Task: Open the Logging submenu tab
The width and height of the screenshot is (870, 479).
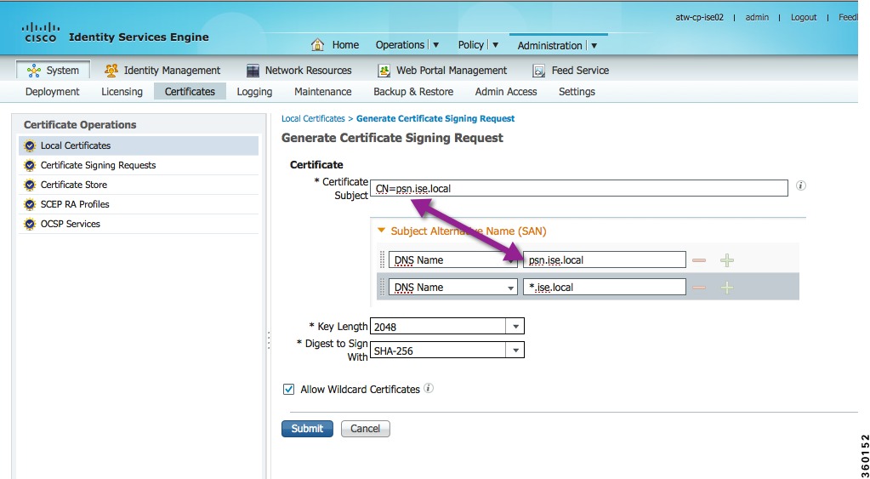Action: pos(254,92)
